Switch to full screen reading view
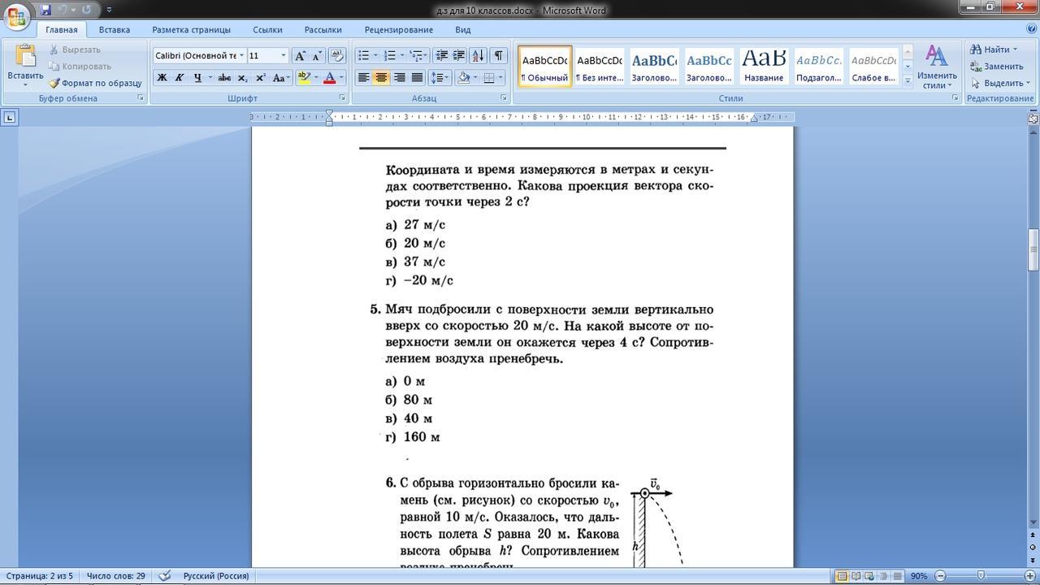Viewport: 1040px width, 585px height. click(856, 576)
